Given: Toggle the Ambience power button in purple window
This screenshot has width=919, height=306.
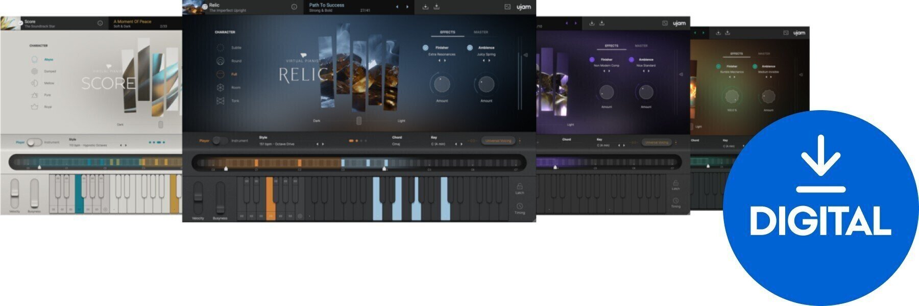Looking at the screenshot, I should pyautogui.click(x=631, y=60).
